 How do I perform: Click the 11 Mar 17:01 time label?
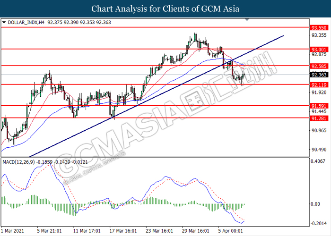pyautogui.click(x=87, y=231)
